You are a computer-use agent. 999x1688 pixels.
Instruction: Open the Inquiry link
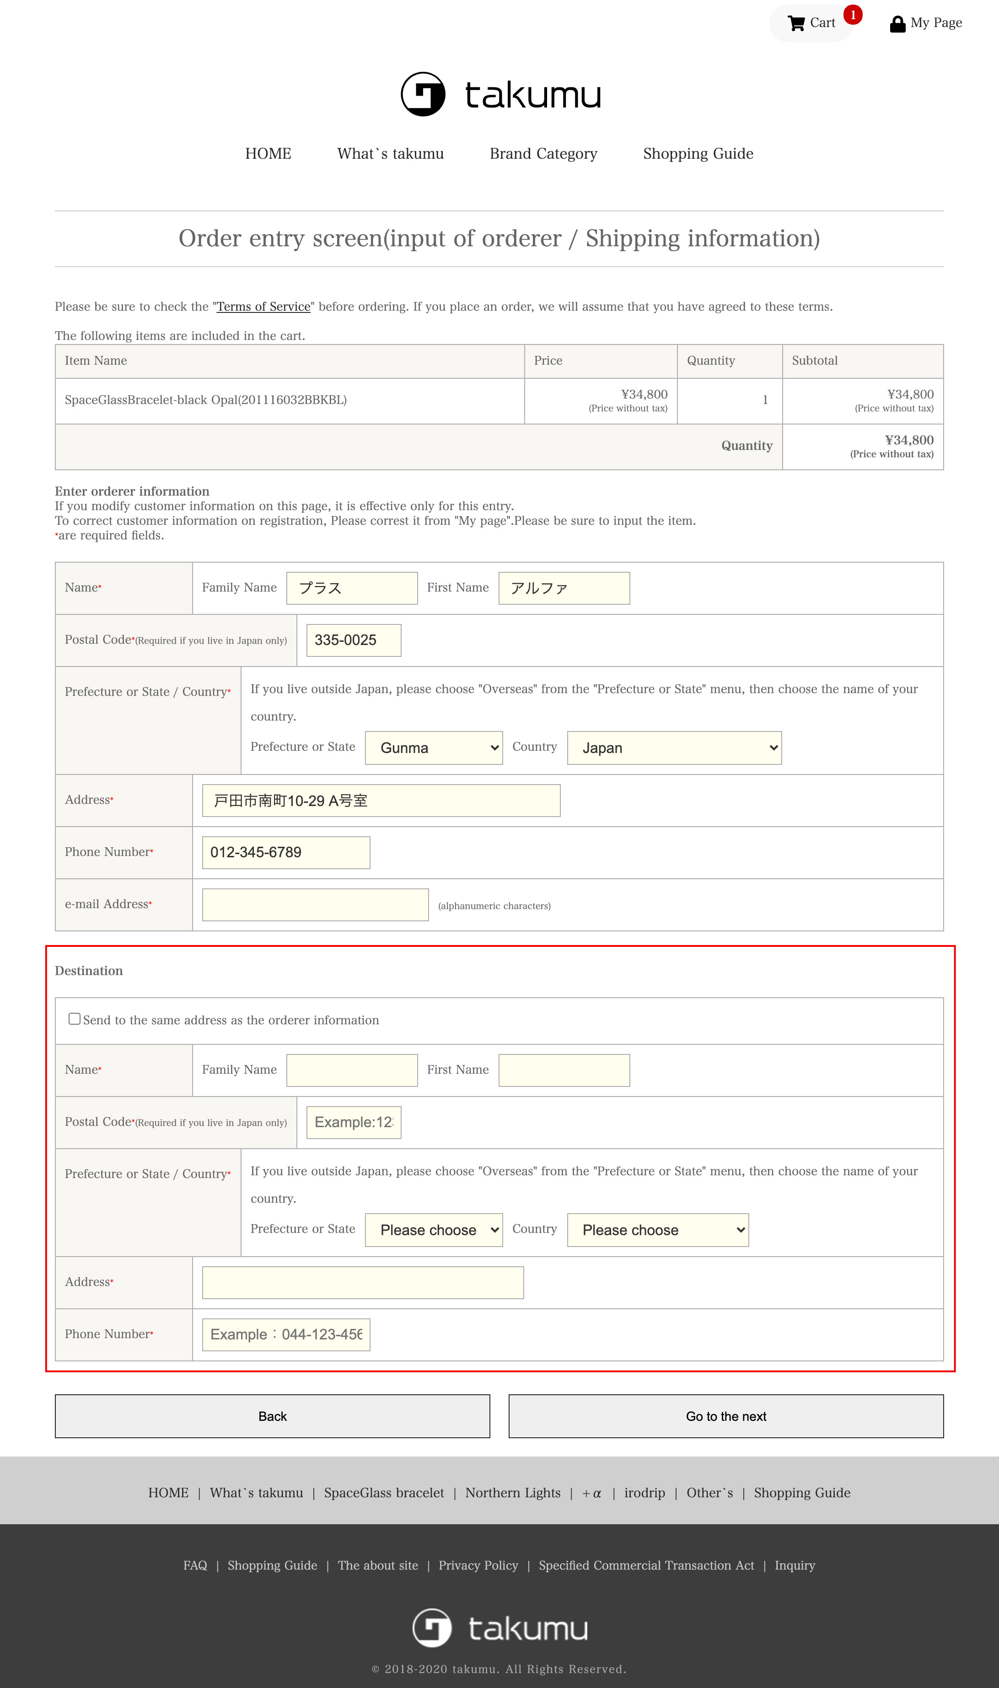tap(795, 1565)
